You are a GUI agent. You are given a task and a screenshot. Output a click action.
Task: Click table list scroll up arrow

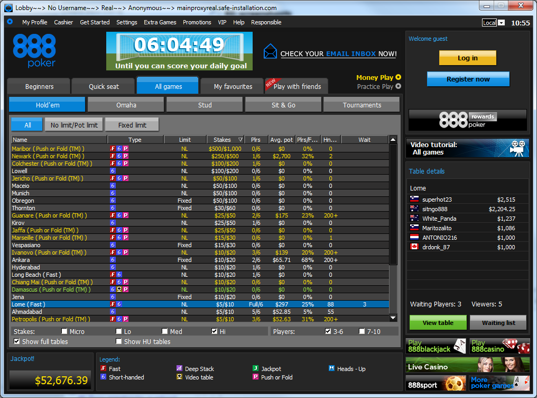(393, 140)
